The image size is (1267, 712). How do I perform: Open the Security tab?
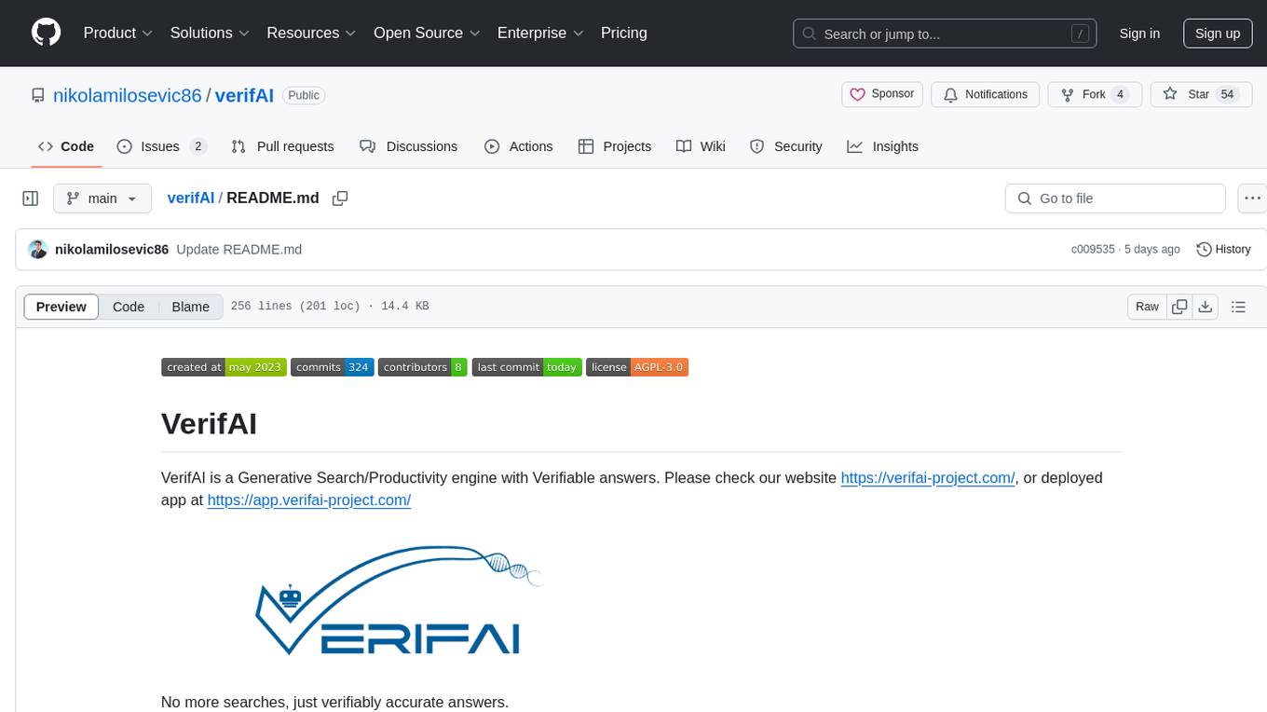[x=786, y=146]
